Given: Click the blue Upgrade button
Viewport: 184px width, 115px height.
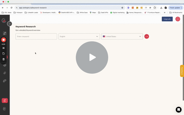Looking at the screenshot, I should [167, 19].
